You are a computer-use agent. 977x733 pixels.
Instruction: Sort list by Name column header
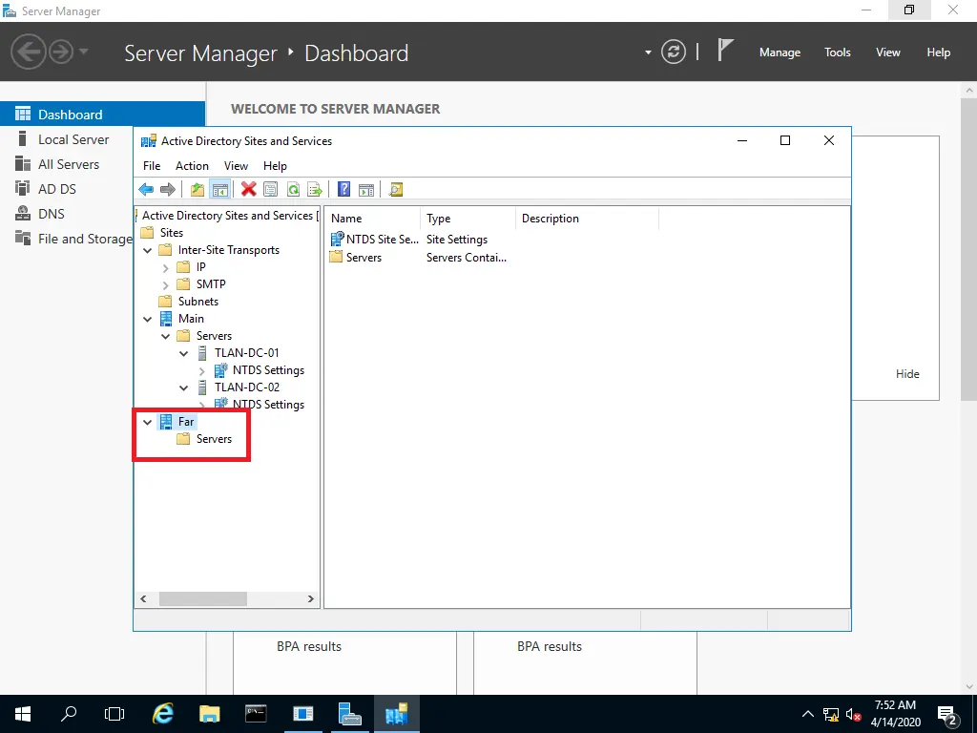pyautogui.click(x=373, y=219)
